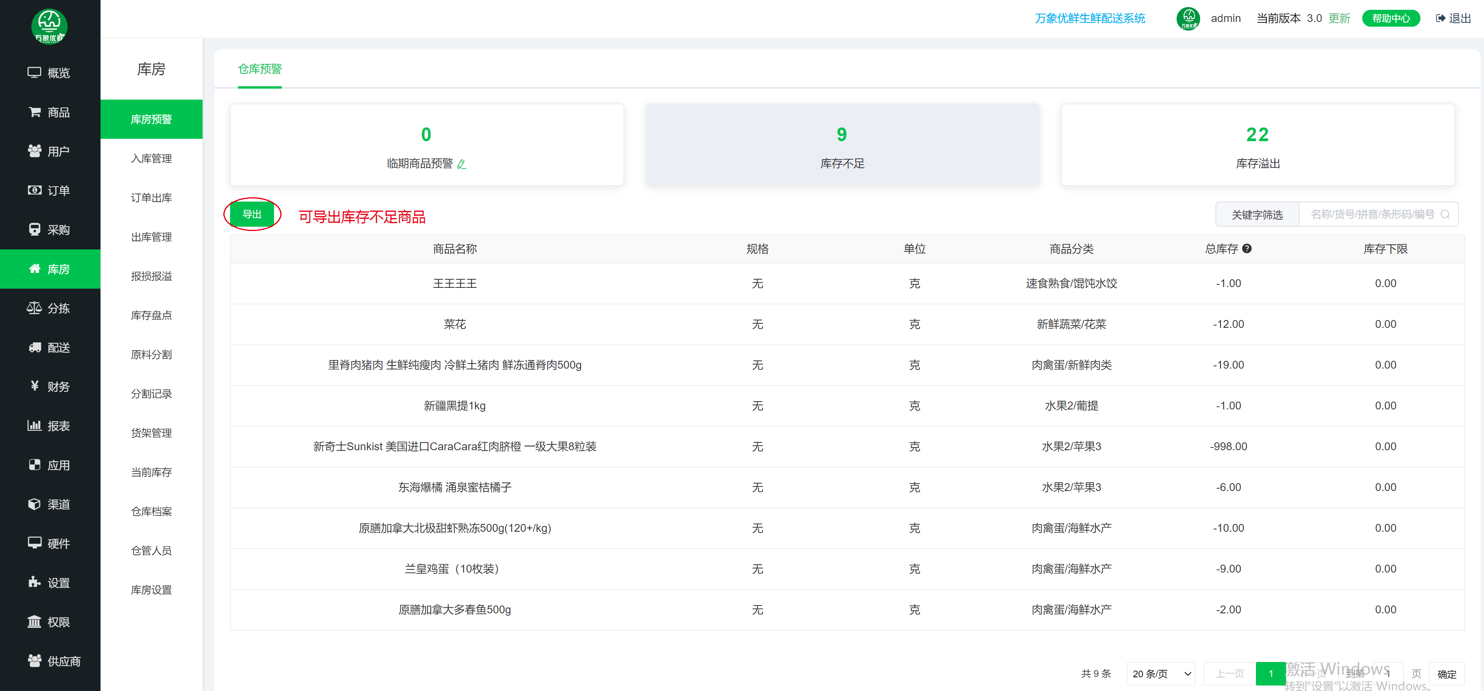Click the 速食熟食/馄饨水饺 category cell
The image size is (1484, 691).
click(1071, 283)
